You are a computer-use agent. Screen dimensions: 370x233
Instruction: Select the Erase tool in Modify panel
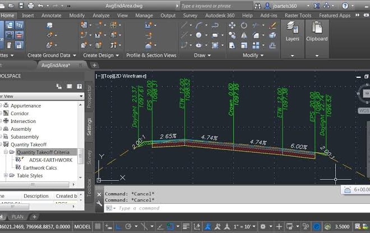pyautogui.click(x=272, y=25)
